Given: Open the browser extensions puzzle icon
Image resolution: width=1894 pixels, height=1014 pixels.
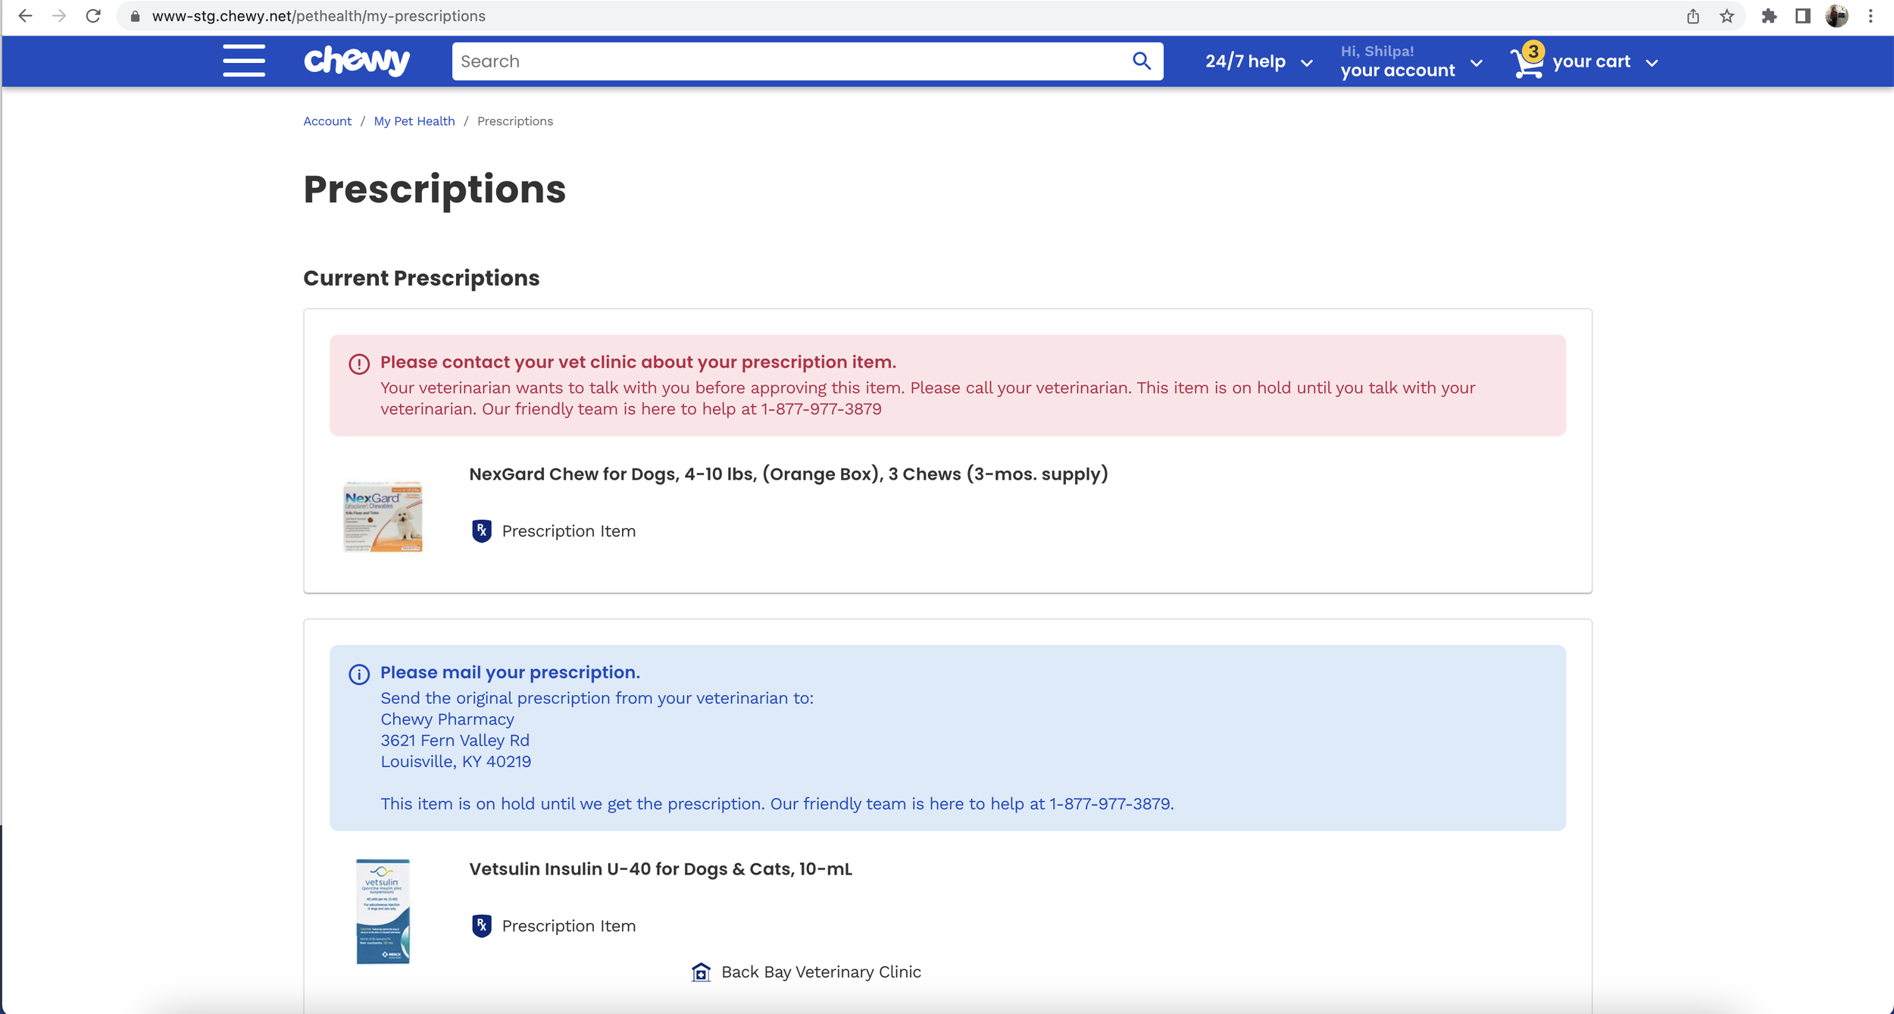Looking at the screenshot, I should [x=1769, y=16].
